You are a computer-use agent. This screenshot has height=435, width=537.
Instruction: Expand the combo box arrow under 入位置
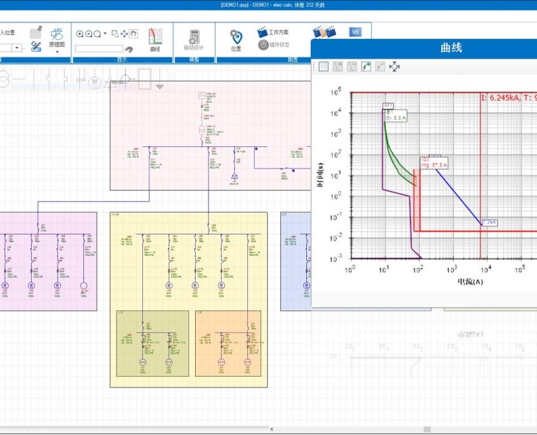tap(17, 48)
